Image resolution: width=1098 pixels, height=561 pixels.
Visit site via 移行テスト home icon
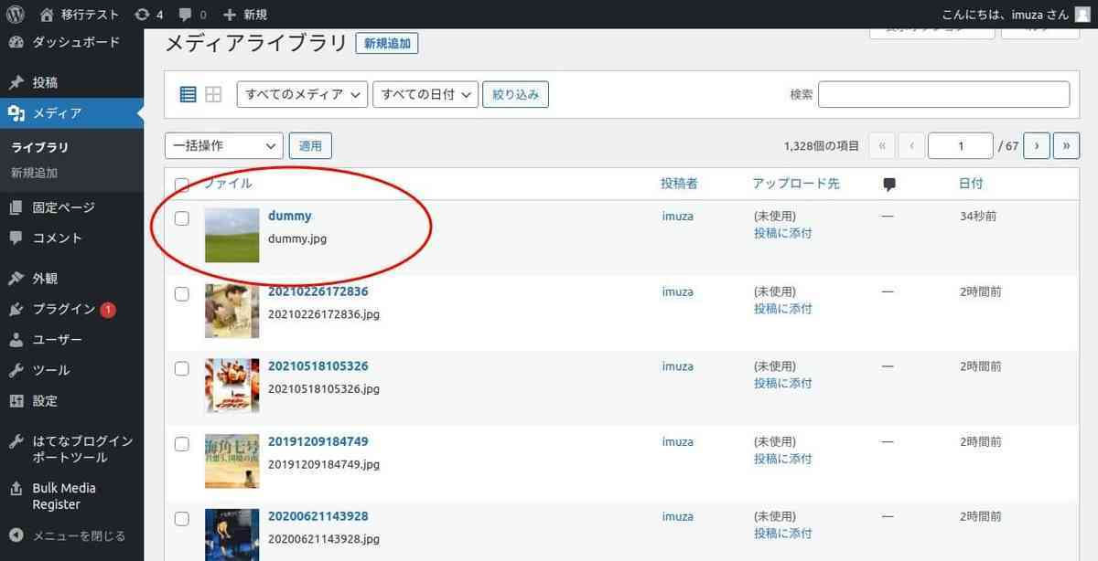[48, 14]
